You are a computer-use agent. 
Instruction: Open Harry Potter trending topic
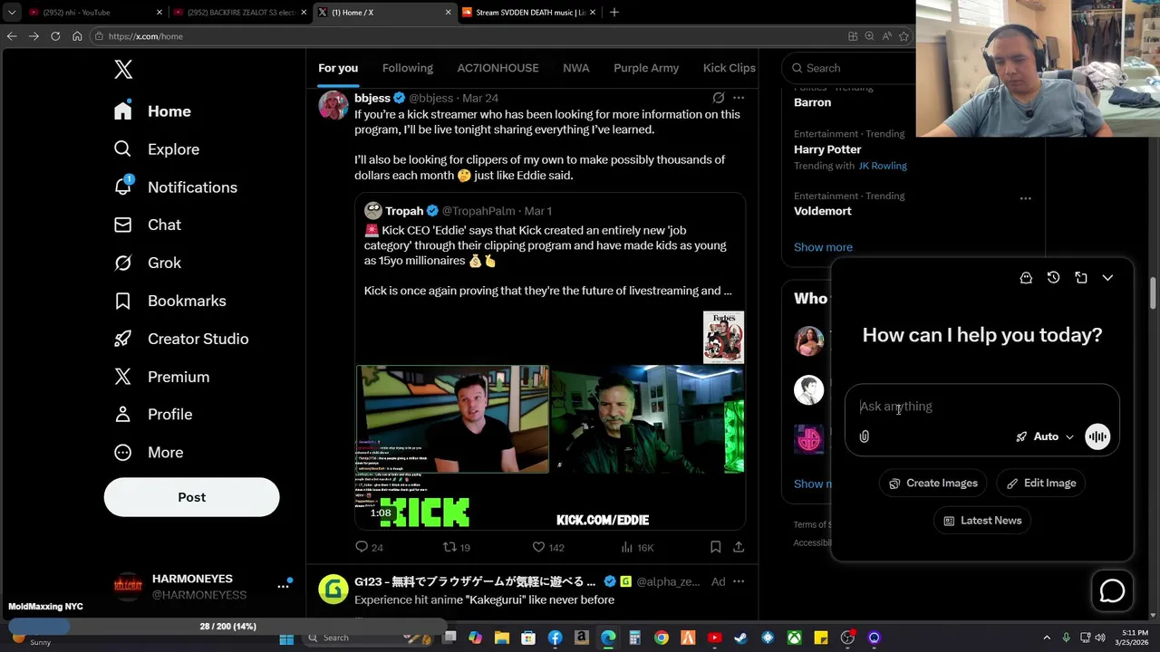[x=827, y=149]
